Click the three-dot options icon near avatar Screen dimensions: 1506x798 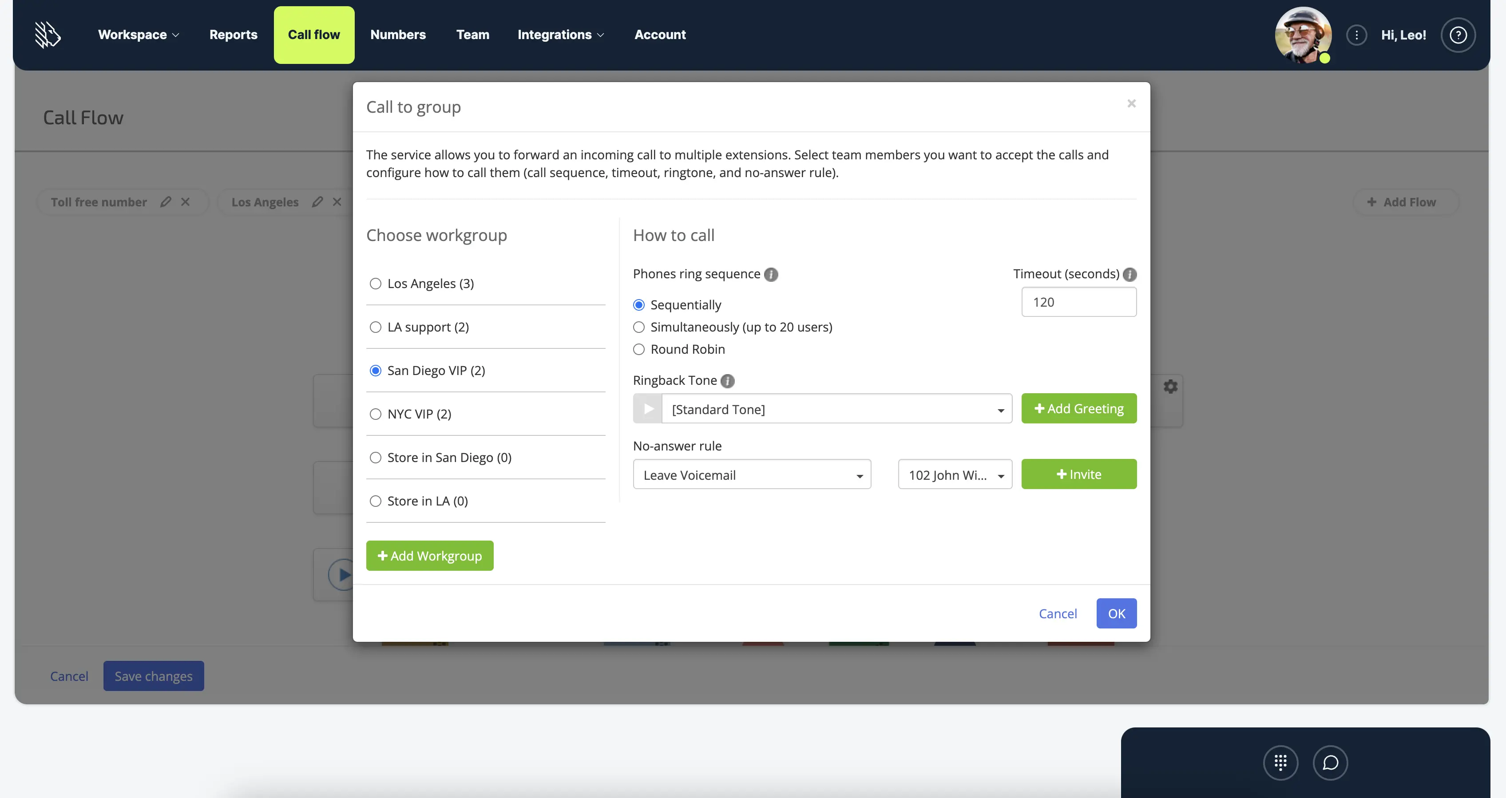pos(1357,35)
